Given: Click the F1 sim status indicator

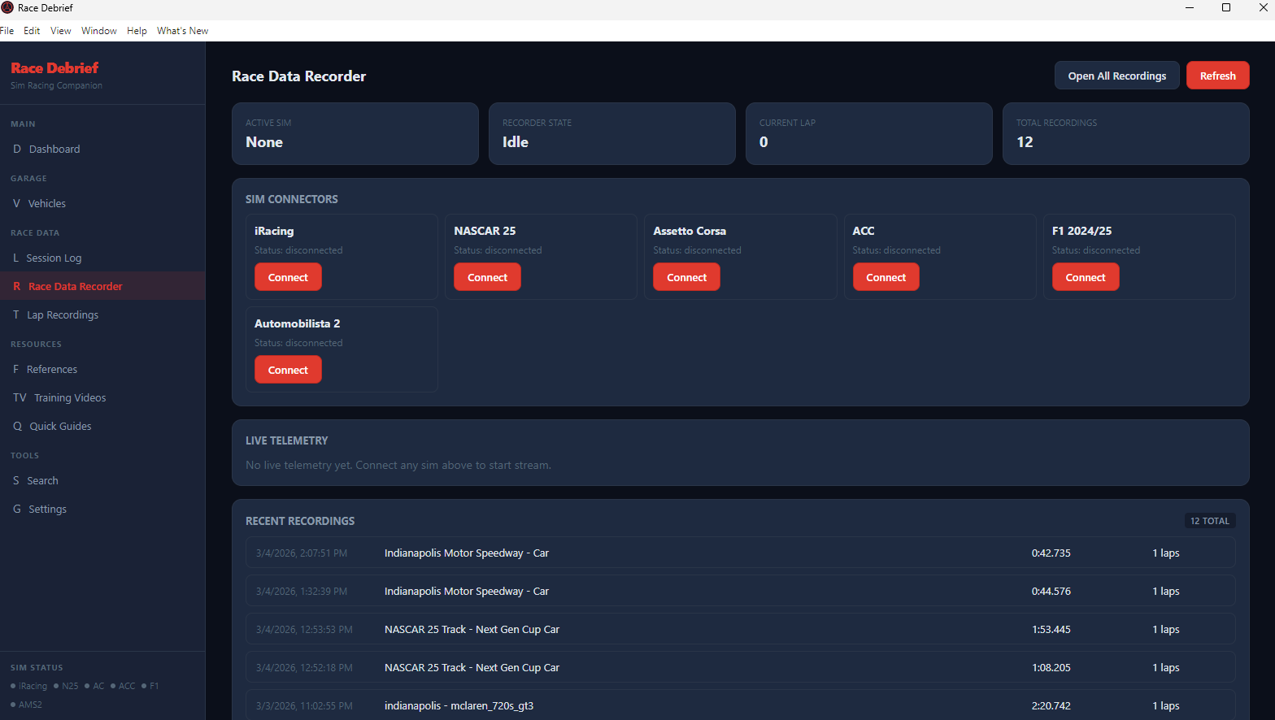Looking at the screenshot, I should pyautogui.click(x=150, y=686).
